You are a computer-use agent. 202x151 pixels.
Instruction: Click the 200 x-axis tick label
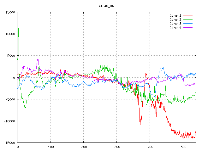tap(84, 147)
